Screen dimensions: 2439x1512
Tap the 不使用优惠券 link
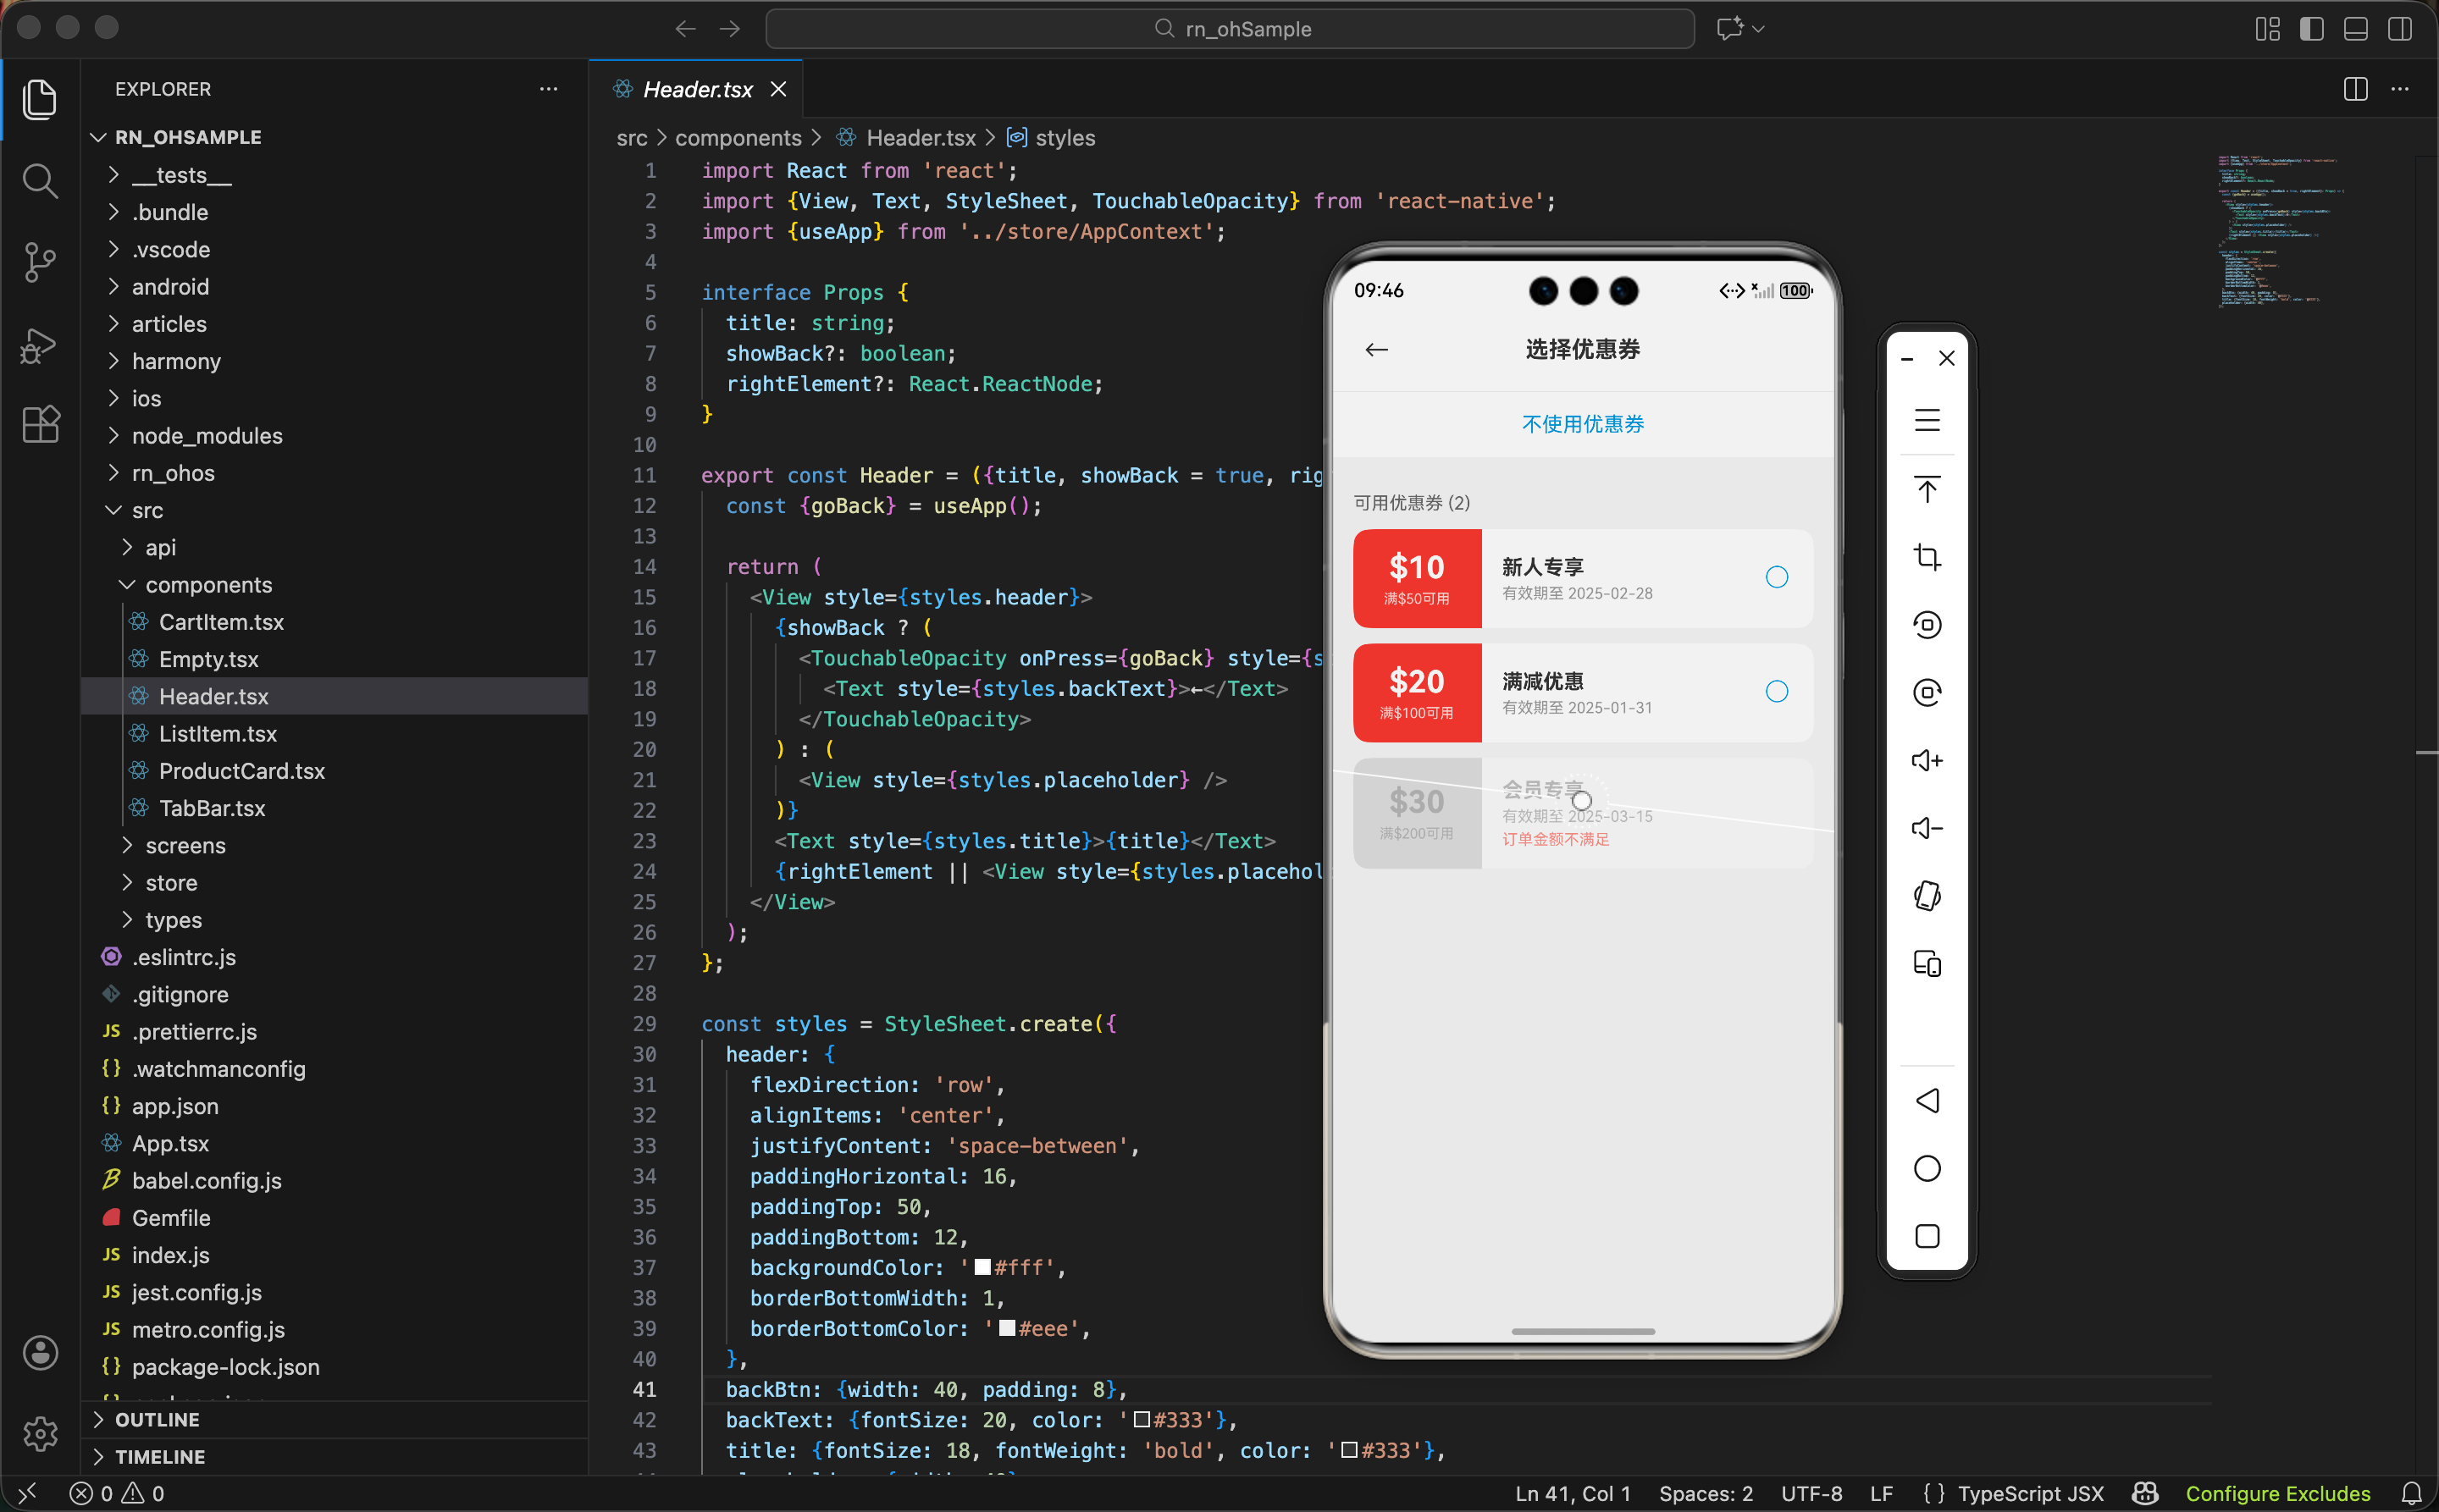tap(1582, 424)
